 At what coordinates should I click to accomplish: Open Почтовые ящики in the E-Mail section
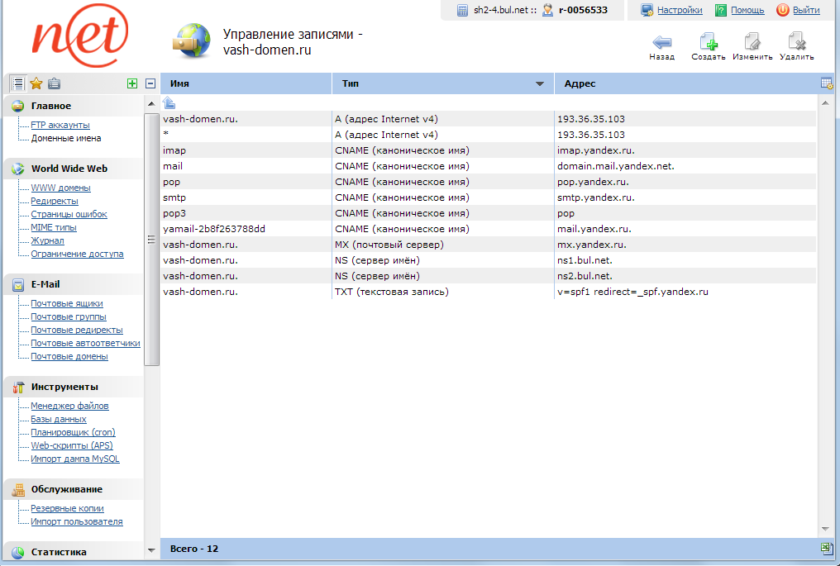pos(67,303)
